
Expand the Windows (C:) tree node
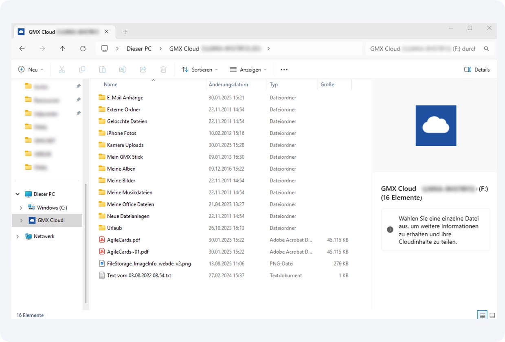point(21,208)
